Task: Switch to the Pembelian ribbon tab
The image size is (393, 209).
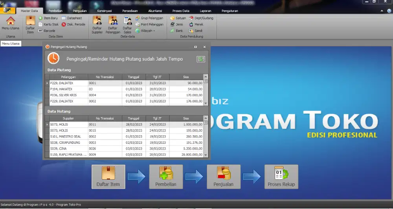Action: click(x=55, y=11)
